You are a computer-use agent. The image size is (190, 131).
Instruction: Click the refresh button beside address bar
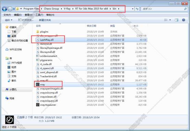(x=137, y=9)
